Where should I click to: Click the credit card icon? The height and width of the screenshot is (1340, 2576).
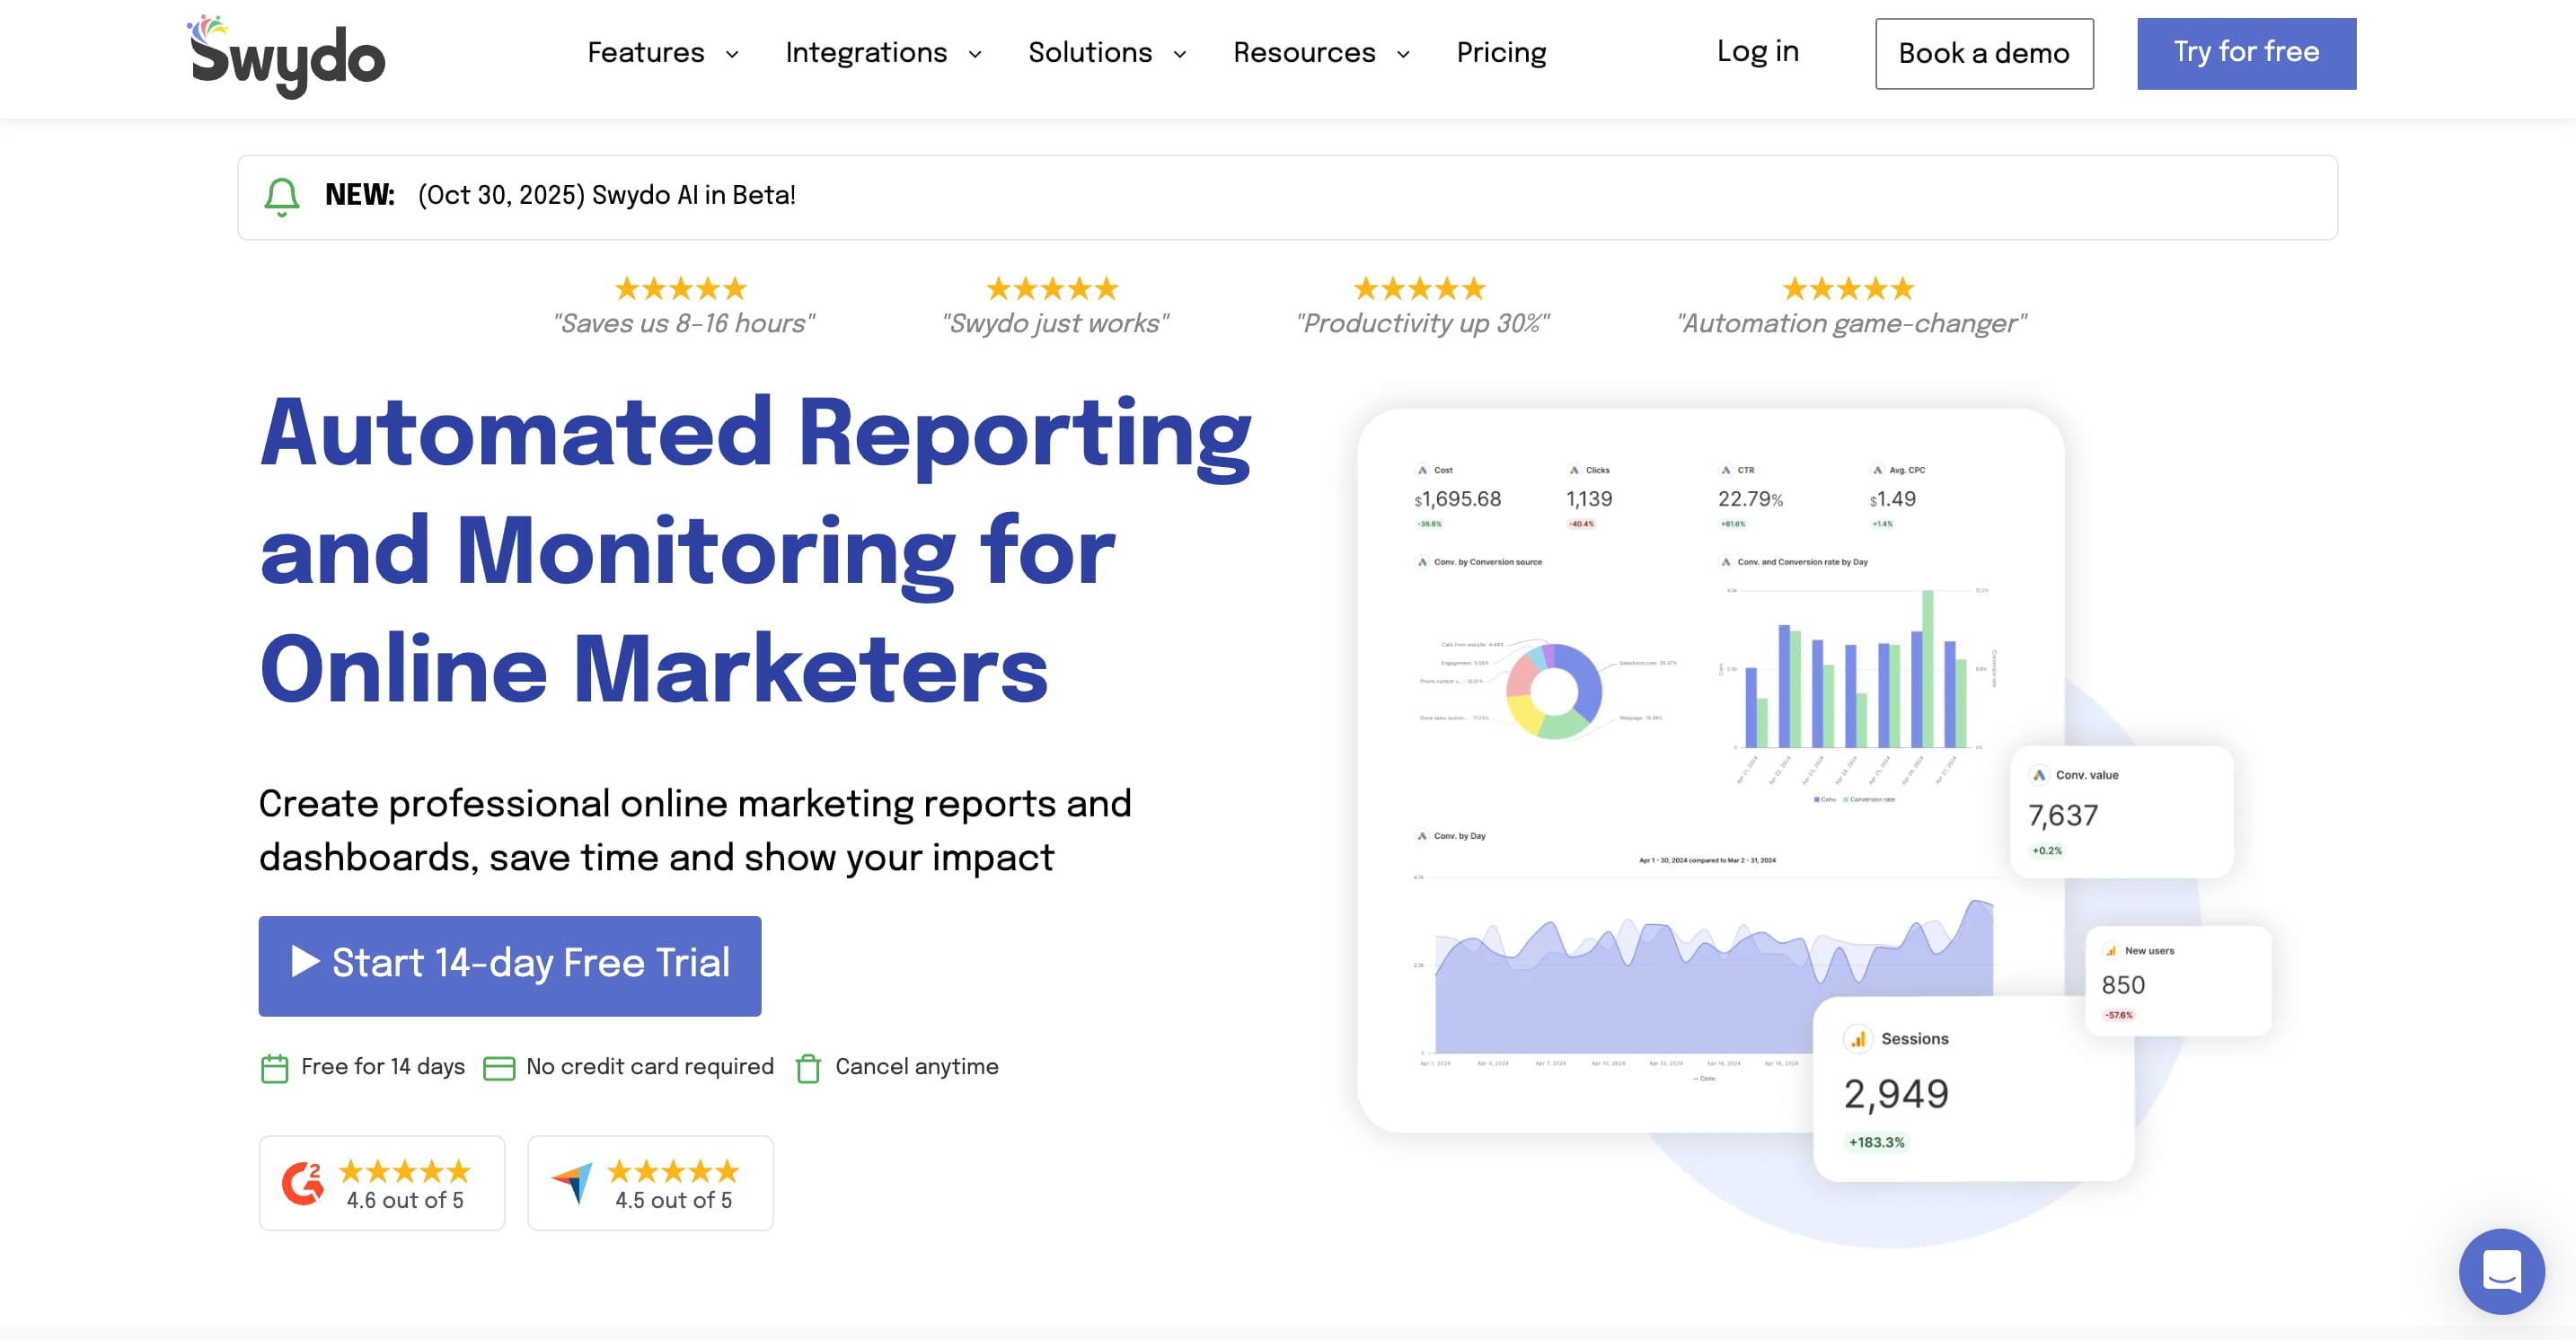click(498, 1068)
